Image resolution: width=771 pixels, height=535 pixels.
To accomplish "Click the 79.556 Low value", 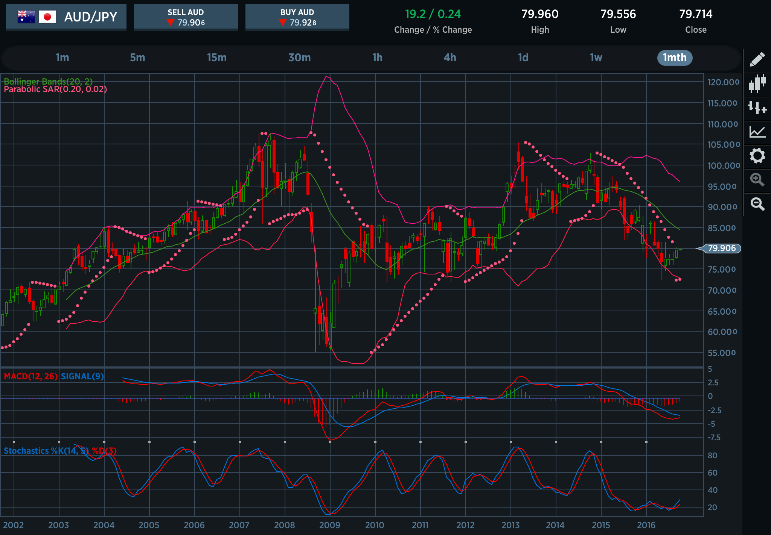I will pos(618,14).
